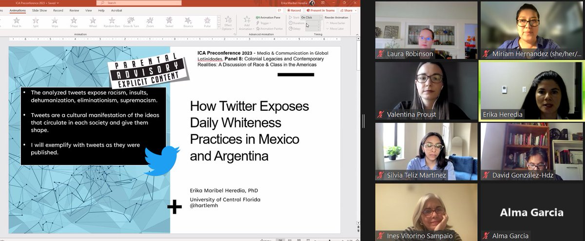The height and width of the screenshot is (241, 585).
Task: Select the Random Bars animation effect
Action: point(112,22)
